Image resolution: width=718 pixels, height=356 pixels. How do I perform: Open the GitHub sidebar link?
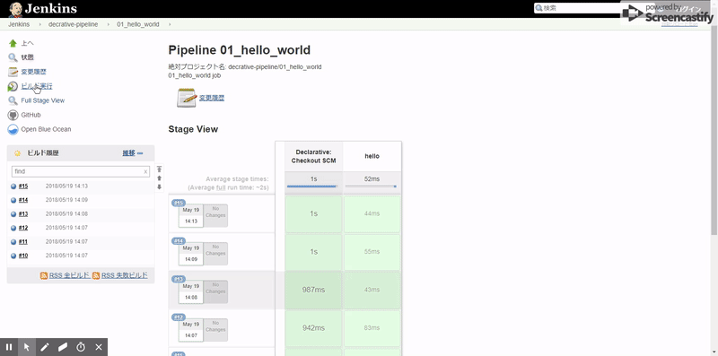point(31,115)
